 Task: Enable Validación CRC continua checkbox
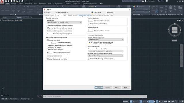tap(47, 48)
